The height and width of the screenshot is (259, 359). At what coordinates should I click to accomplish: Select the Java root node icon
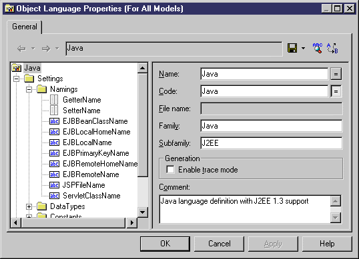tap(17, 68)
